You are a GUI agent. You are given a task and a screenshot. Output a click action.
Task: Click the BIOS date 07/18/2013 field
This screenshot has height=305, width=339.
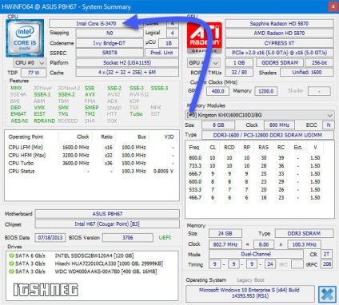click(x=50, y=238)
